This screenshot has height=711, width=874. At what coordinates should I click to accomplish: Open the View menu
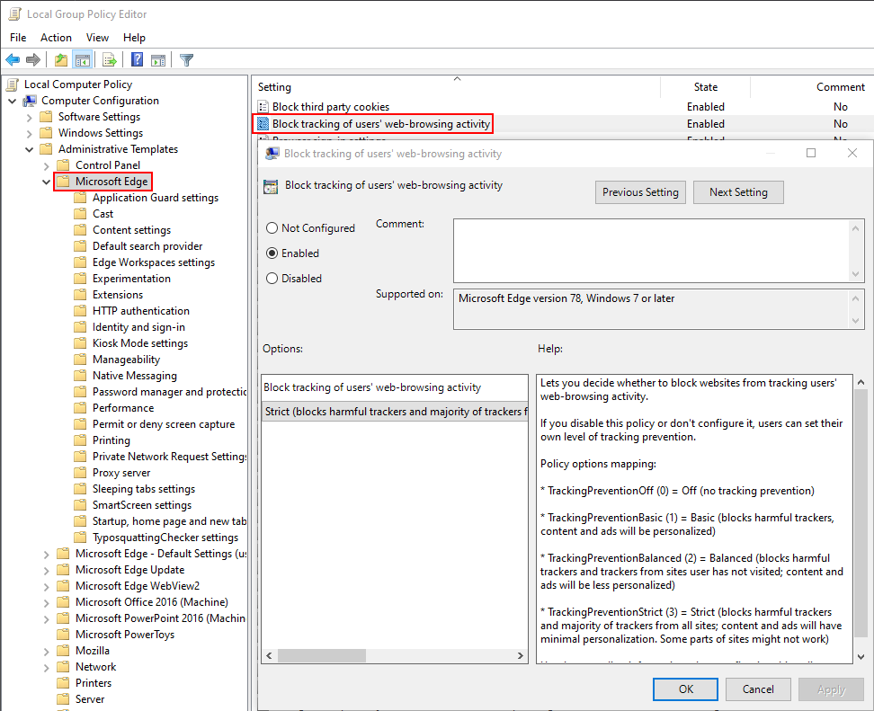pos(97,38)
